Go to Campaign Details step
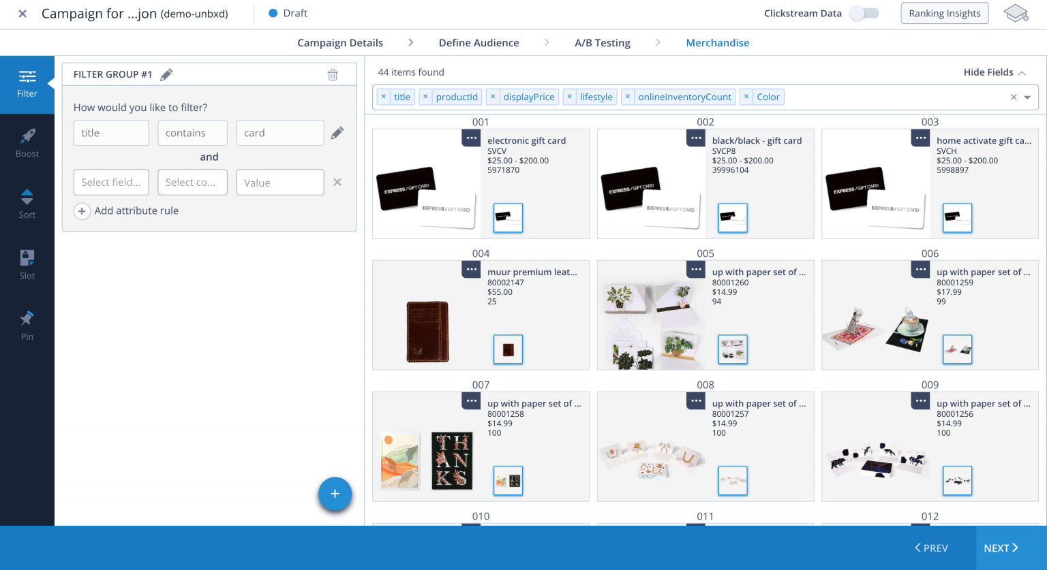This screenshot has width=1047, height=570. (340, 43)
